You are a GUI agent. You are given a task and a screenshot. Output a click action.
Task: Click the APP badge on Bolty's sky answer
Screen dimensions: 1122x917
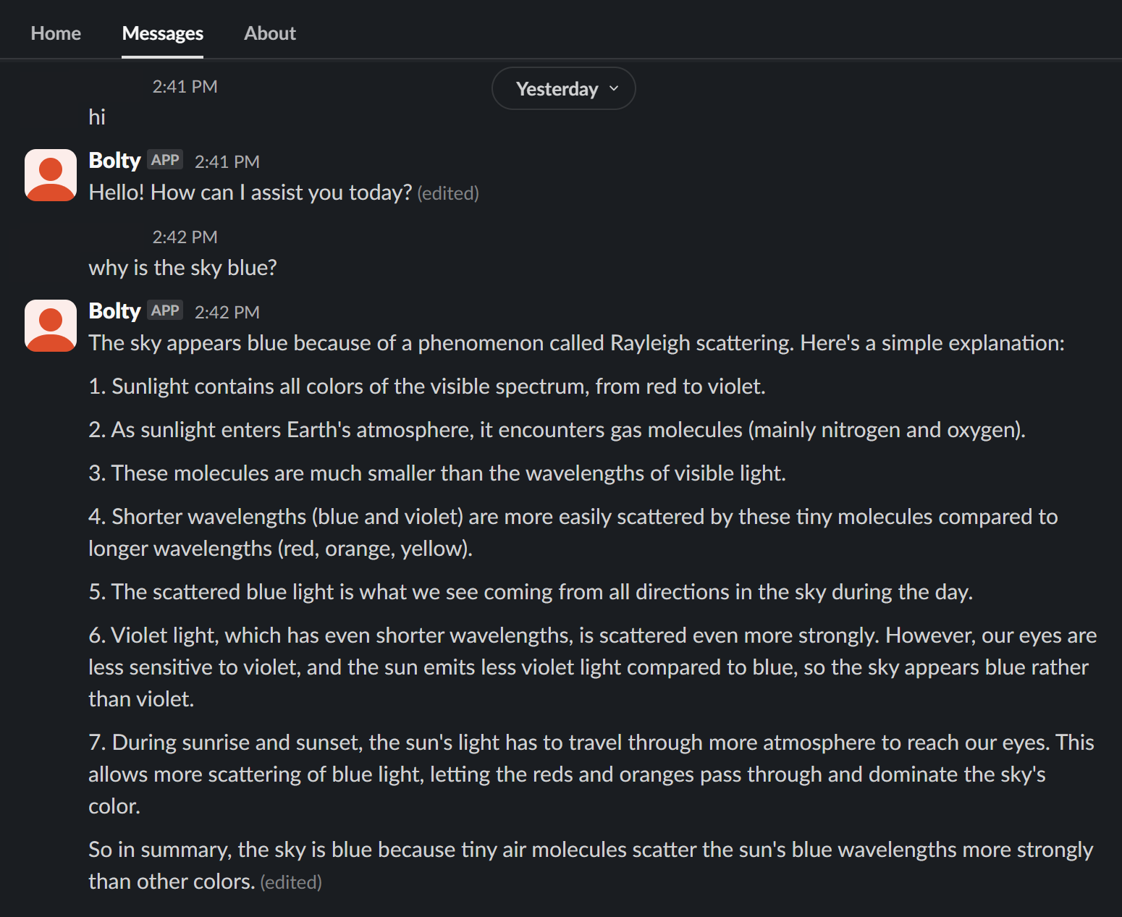tap(165, 310)
